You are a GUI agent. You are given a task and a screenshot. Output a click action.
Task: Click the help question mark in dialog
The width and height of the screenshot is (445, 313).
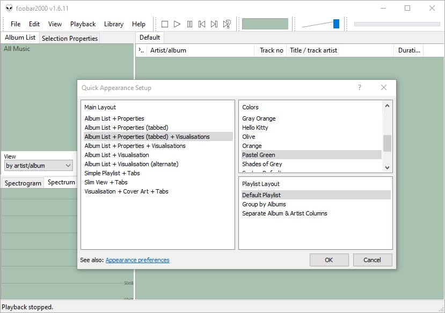(x=360, y=88)
